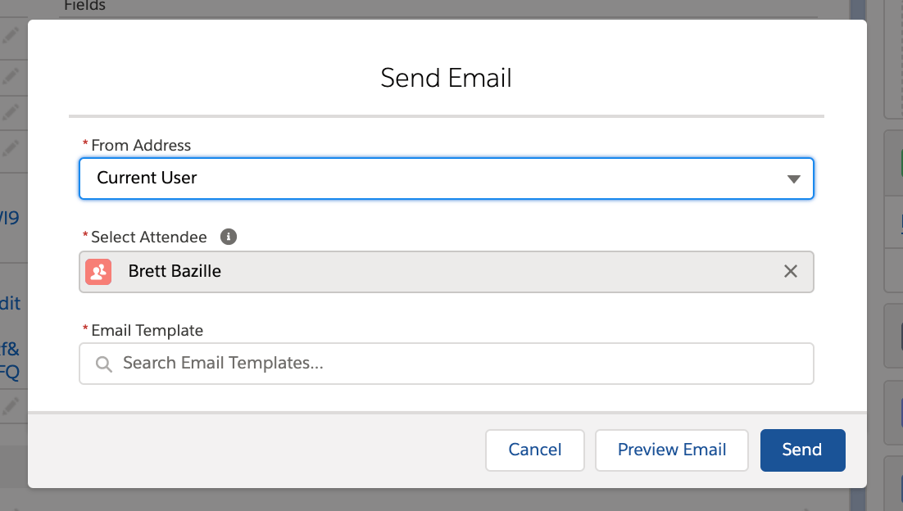Focus the Search Email Templates input
903x511 pixels.
point(447,364)
